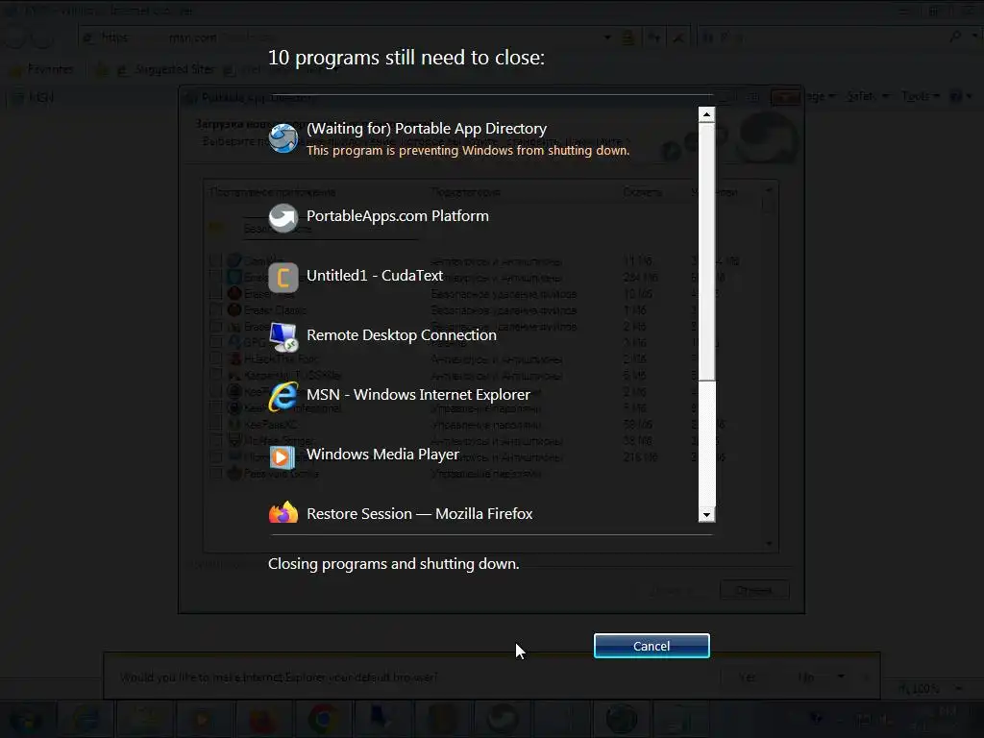
Task: Click the Cancel button to stop shutdown
Action: click(x=652, y=646)
